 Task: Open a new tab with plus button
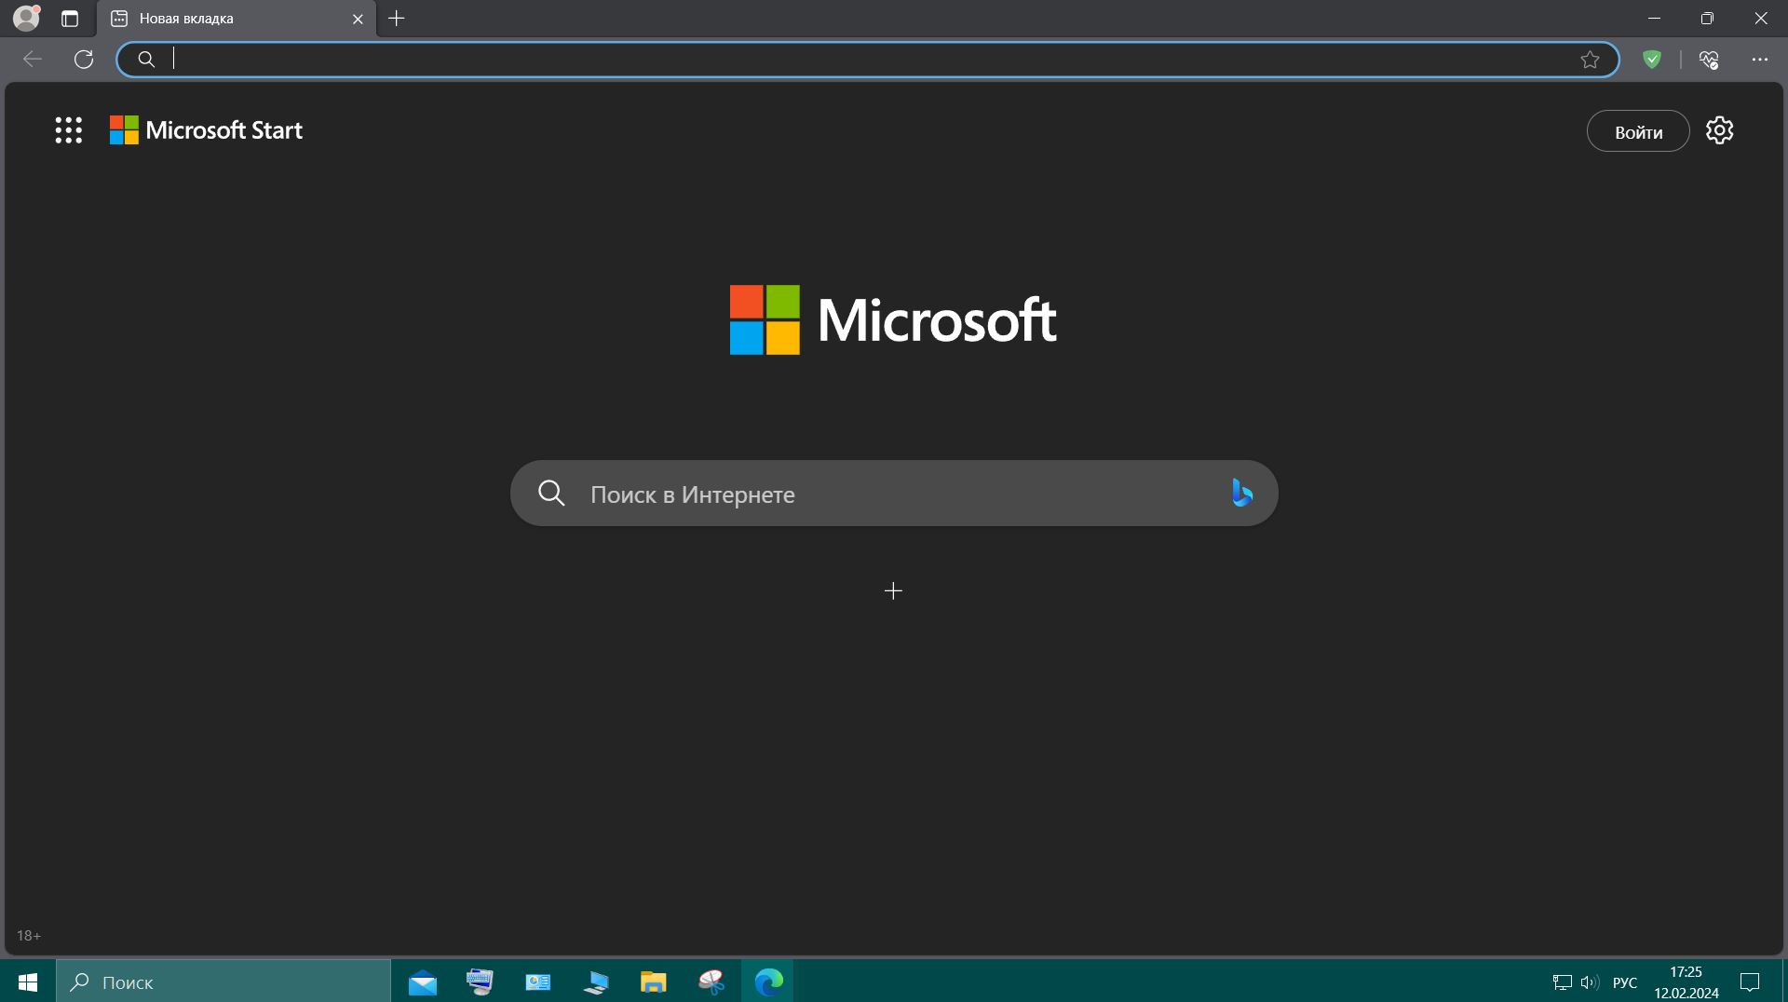397,19
